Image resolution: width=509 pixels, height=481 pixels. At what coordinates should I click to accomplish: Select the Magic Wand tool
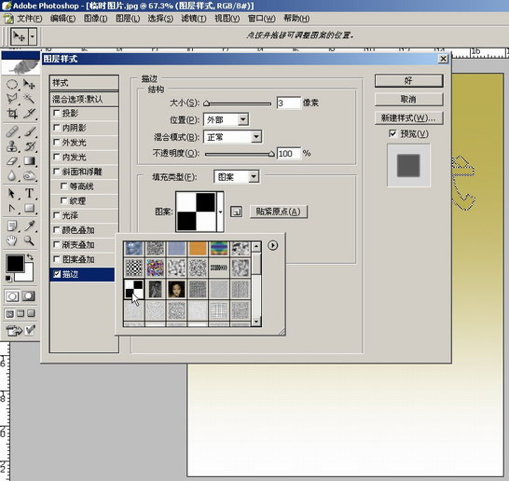pos(29,99)
